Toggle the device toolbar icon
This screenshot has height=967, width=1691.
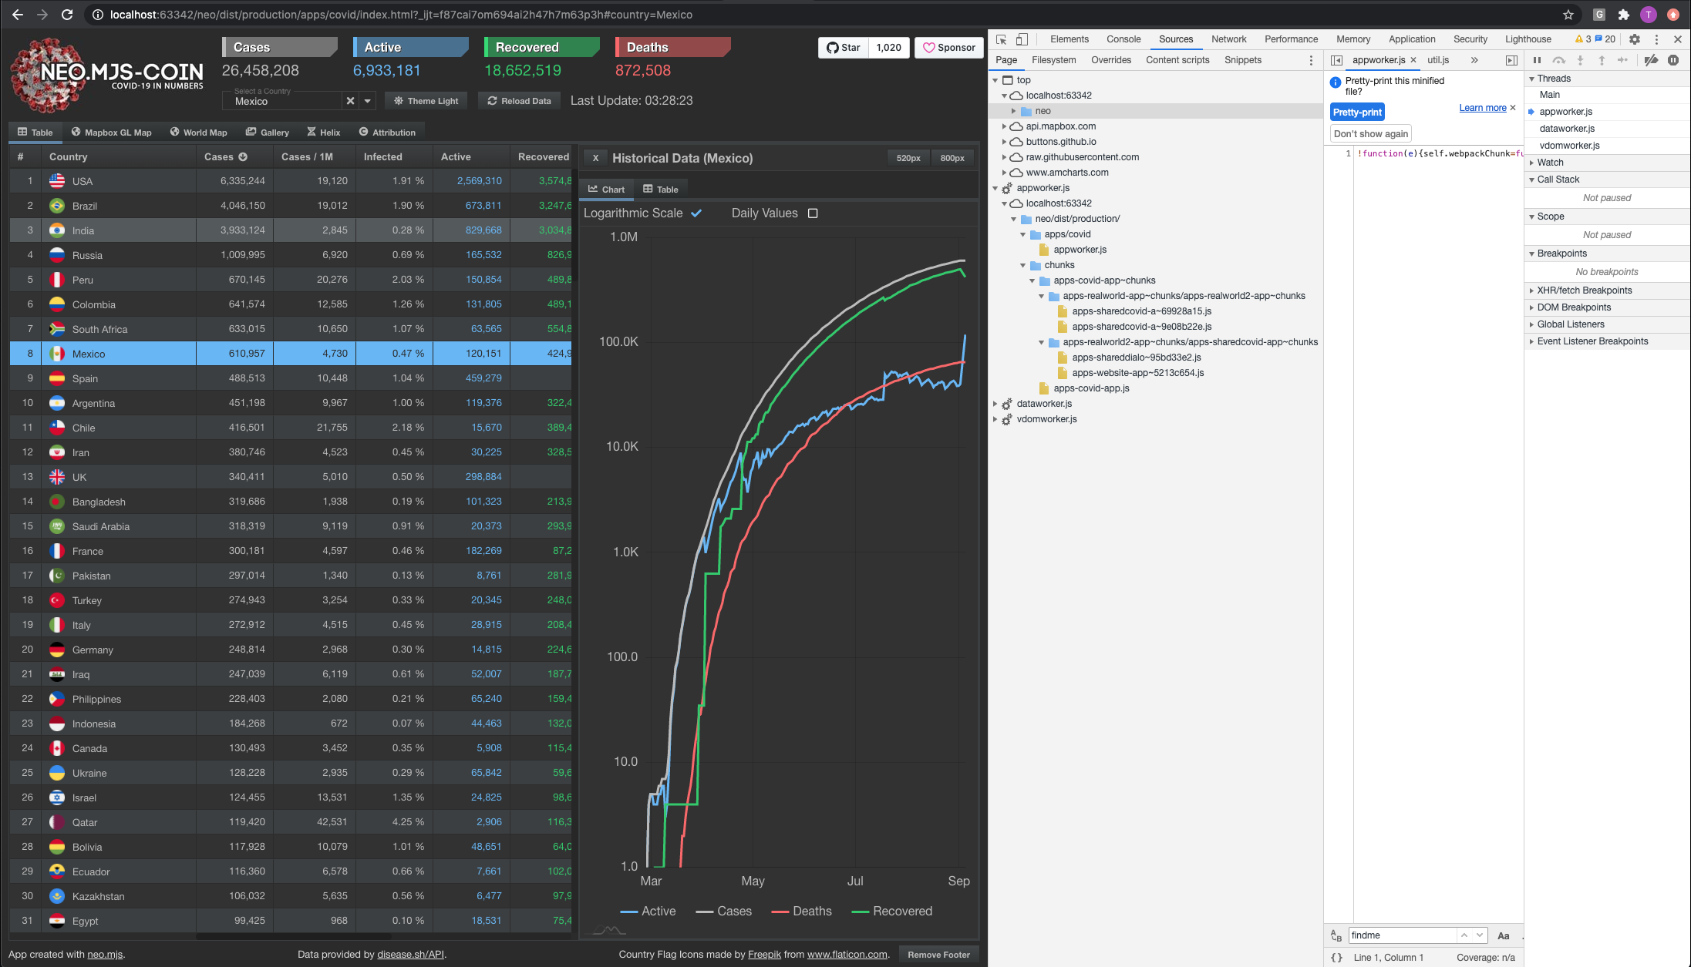[1022, 39]
